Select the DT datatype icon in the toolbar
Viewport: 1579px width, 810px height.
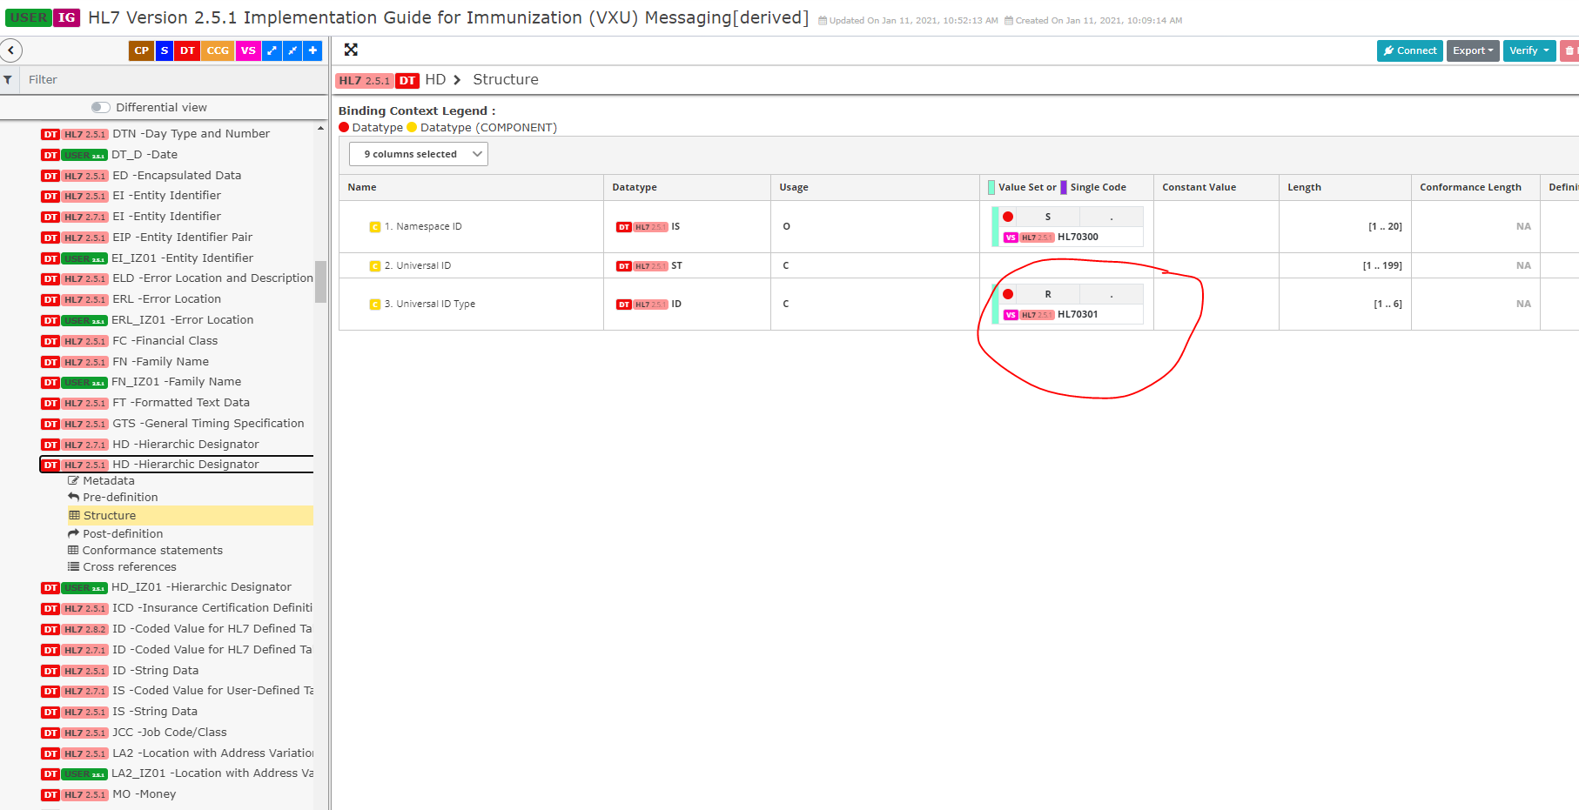point(186,50)
